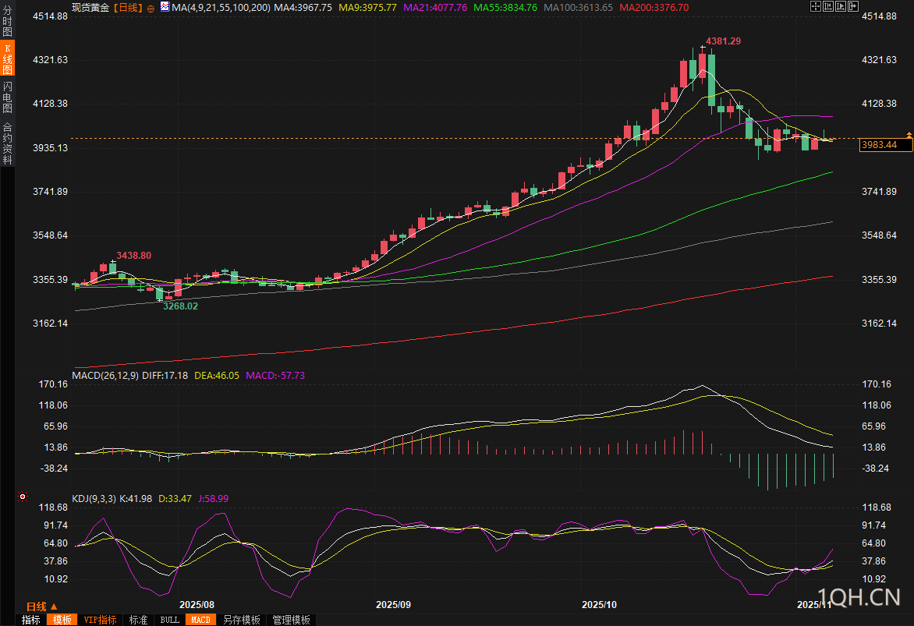Switch to the 闪电图 tab
Screen dimensions: 914x626
(7, 97)
